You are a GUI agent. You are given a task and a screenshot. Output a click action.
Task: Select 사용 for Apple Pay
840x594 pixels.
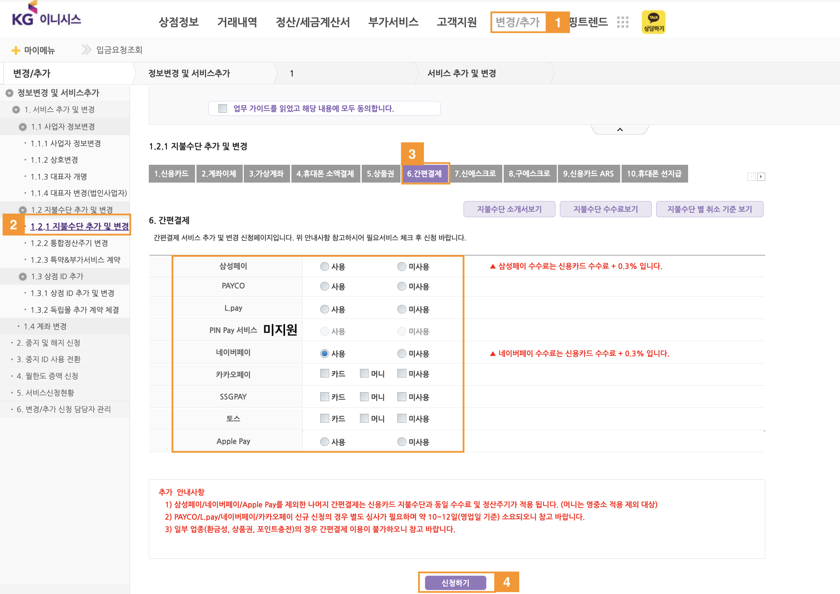pyautogui.click(x=324, y=442)
